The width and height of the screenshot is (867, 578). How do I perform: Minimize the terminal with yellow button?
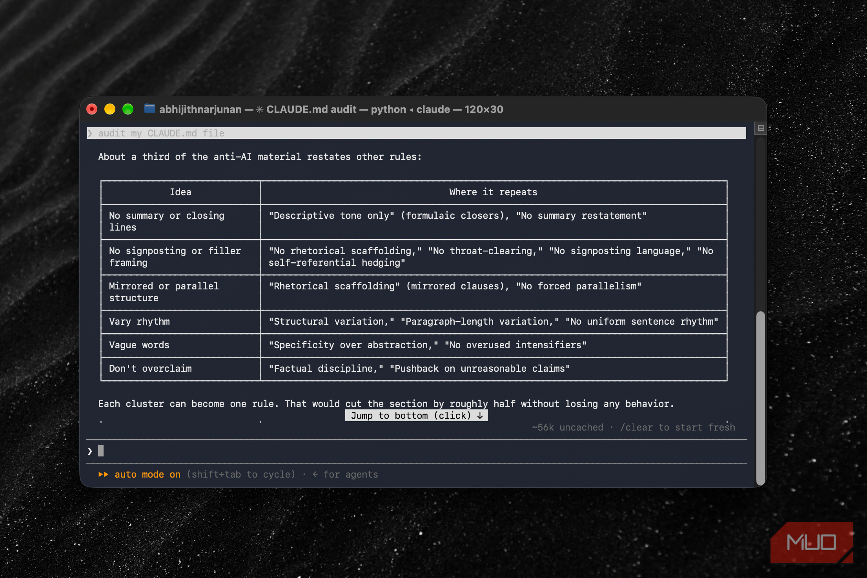pos(110,109)
